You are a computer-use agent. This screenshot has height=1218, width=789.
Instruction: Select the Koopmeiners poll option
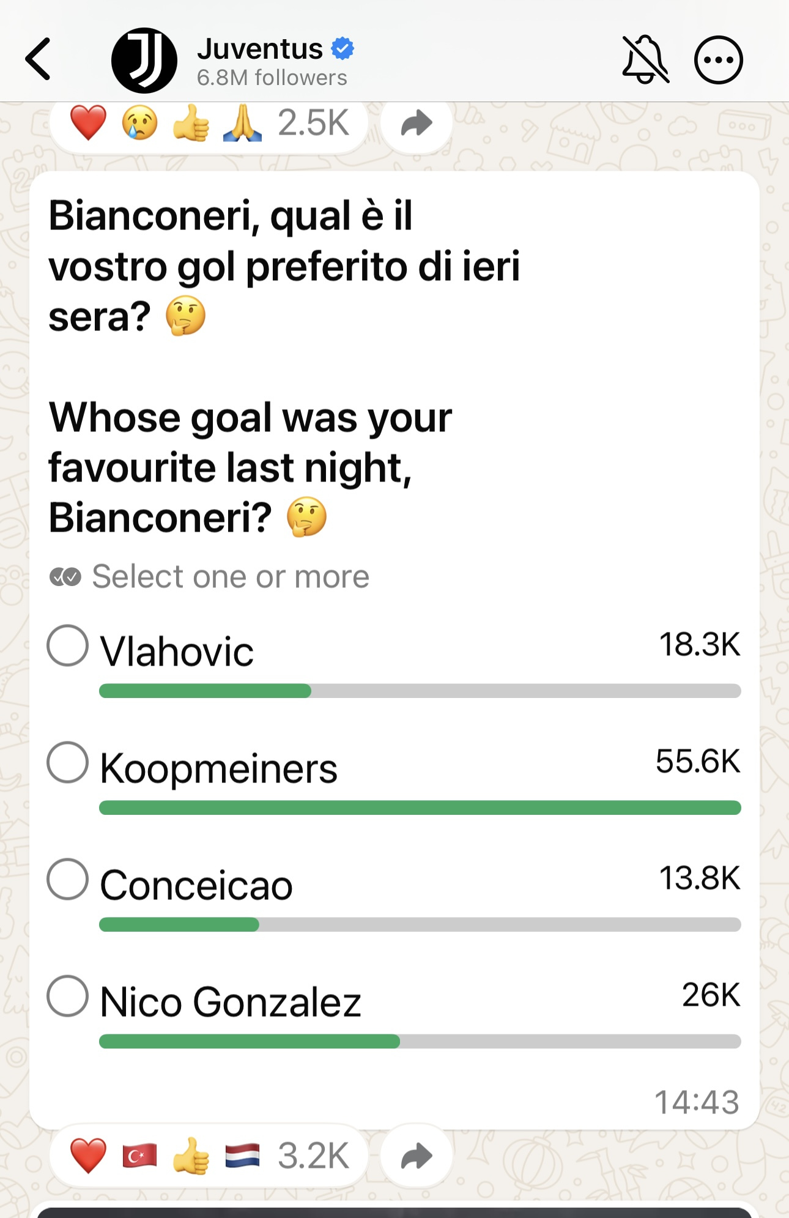click(x=68, y=762)
